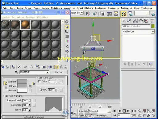The height and width of the screenshot is (119, 158).
Task: Click Go to End playback button
Action: [x=134, y=111]
